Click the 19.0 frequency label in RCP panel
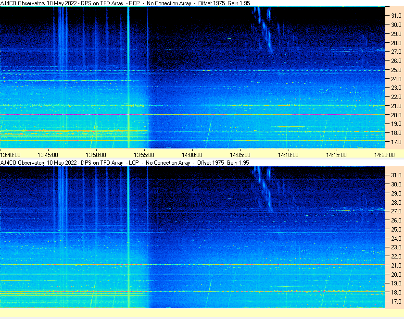The height and width of the screenshot is (319, 404). click(x=396, y=124)
